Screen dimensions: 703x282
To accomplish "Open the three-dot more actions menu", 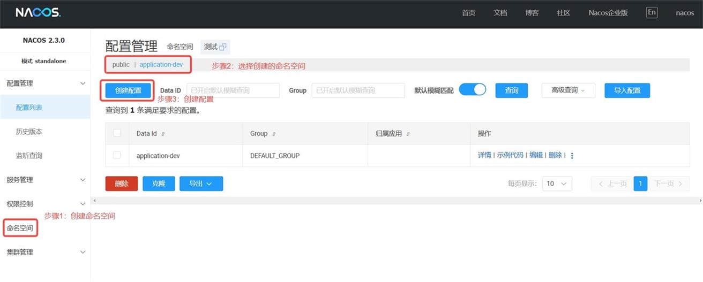I will tap(572, 156).
